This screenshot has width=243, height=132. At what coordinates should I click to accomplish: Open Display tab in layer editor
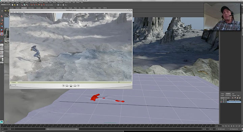222,94
